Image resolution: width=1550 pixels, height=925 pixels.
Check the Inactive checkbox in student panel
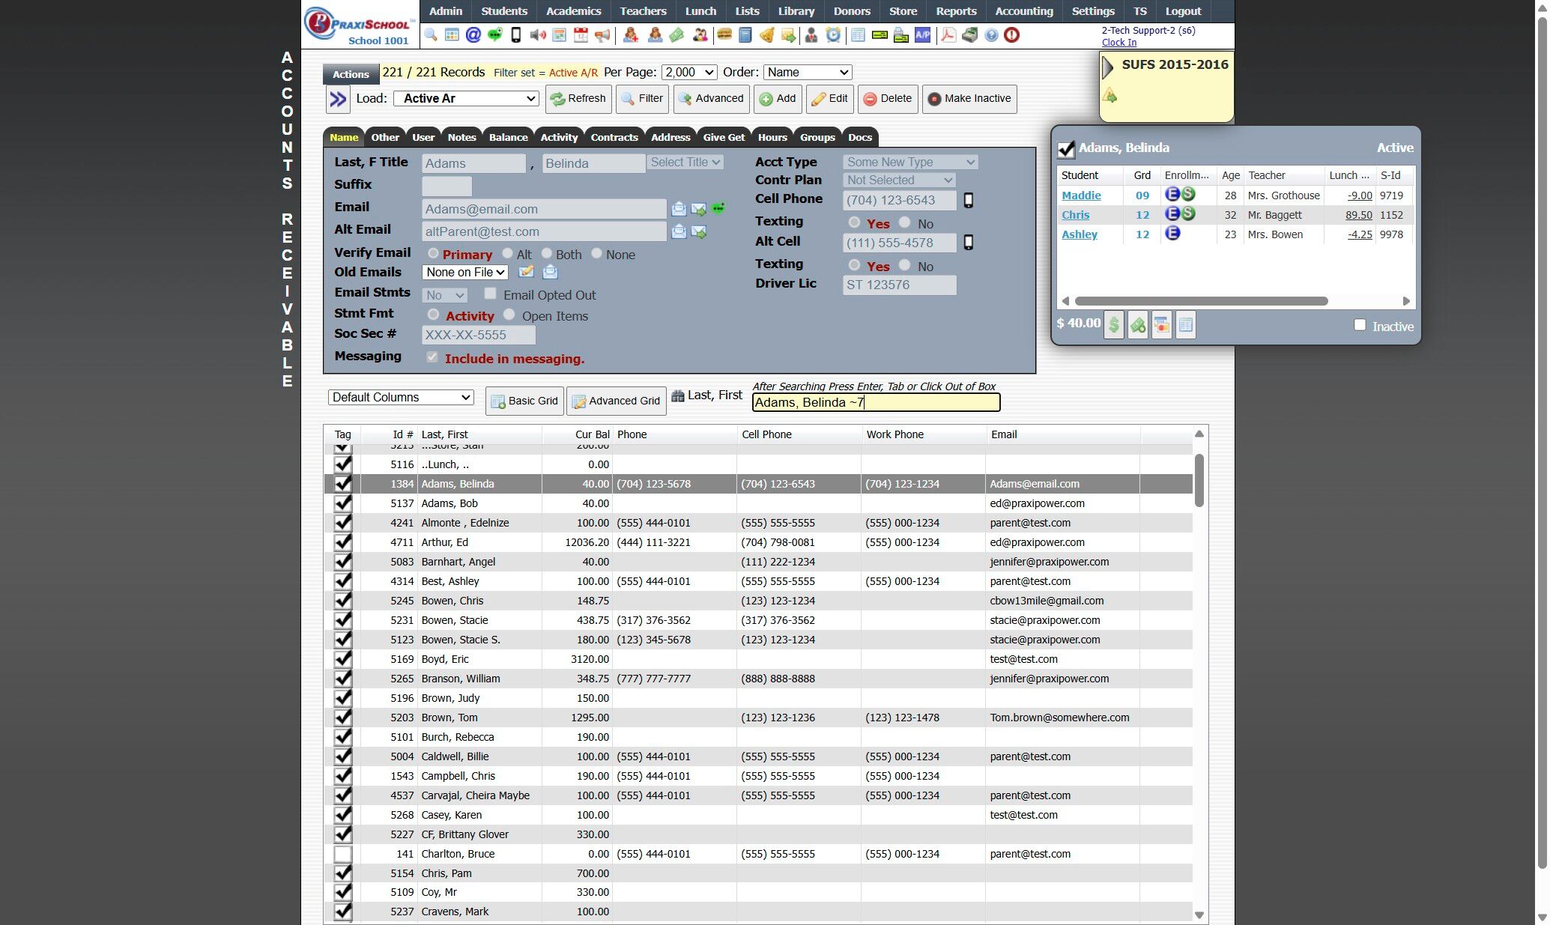pos(1360,325)
